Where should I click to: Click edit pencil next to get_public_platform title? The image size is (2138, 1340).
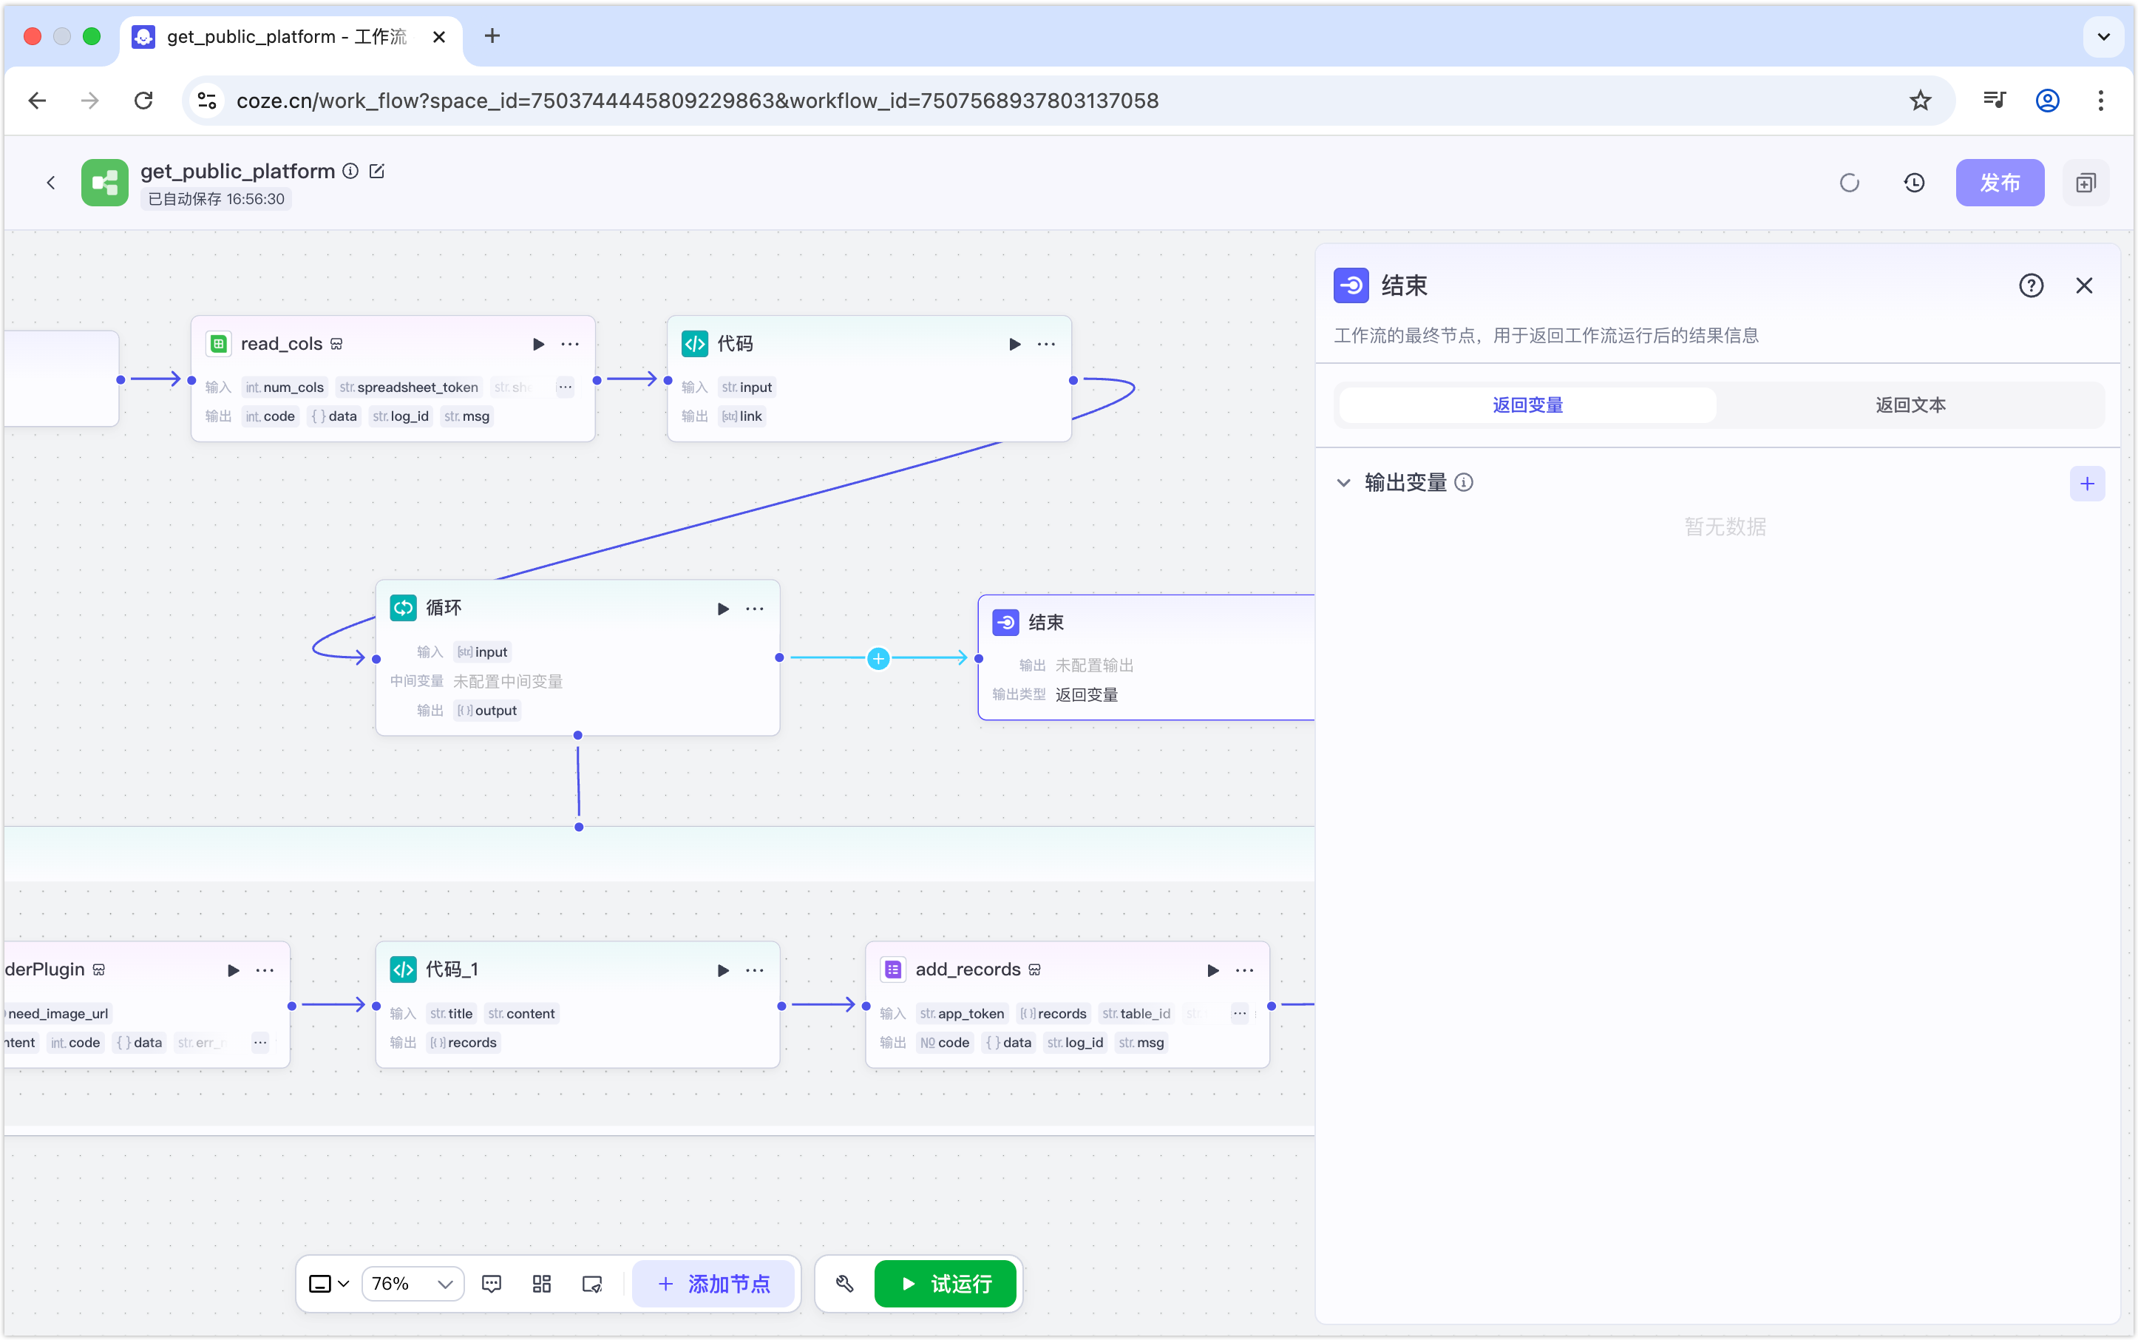(376, 171)
